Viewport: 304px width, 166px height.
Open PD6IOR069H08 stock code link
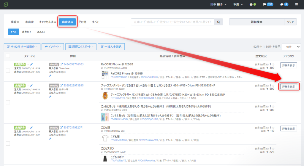coord(147,161)
